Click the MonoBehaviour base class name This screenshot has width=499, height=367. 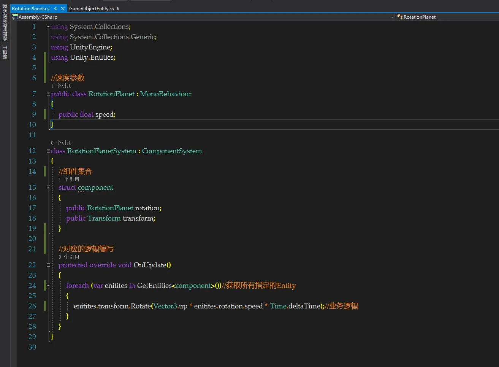(166, 94)
